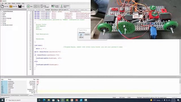Click the Exit Debugger toolbar icon
This screenshot has width=181, height=102.
[42, 6]
